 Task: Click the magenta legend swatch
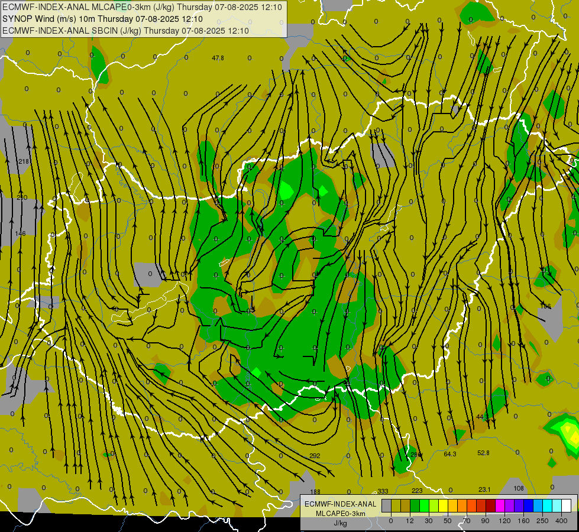[x=500, y=505]
